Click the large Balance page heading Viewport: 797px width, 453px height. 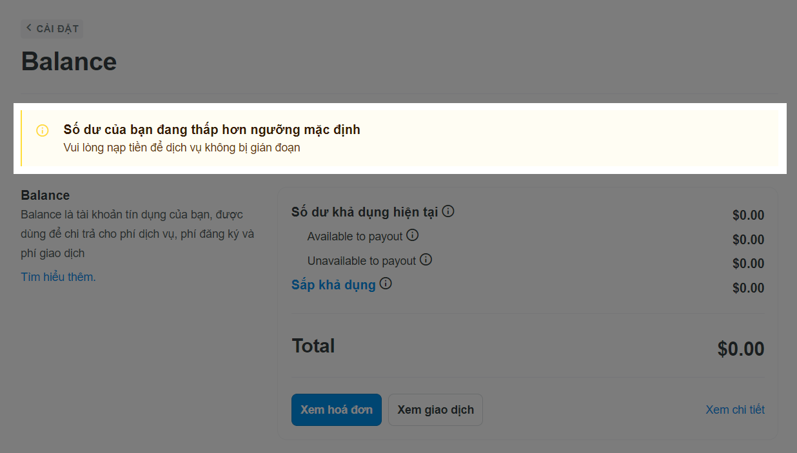pyautogui.click(x=69, y=61)
